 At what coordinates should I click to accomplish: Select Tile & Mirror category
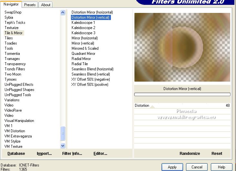(14, 33)
